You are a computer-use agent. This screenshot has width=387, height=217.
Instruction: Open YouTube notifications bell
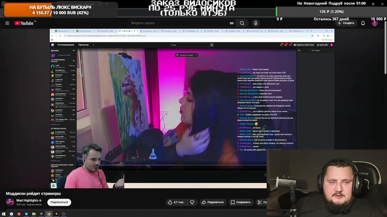363,23
